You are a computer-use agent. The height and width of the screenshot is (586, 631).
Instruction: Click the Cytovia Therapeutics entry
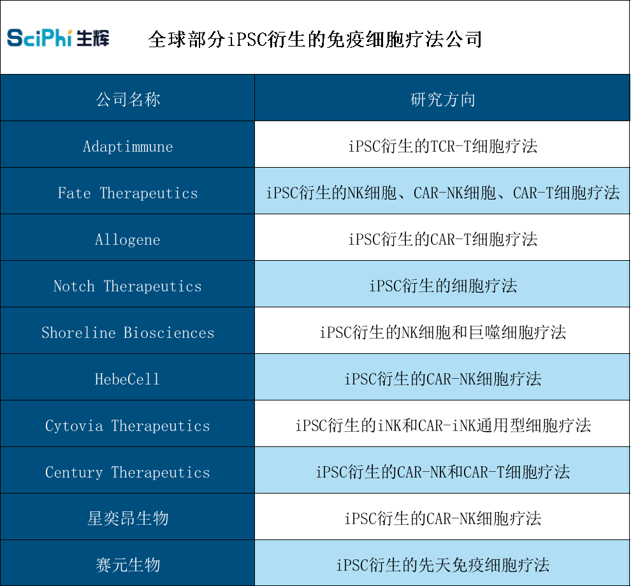127,424
